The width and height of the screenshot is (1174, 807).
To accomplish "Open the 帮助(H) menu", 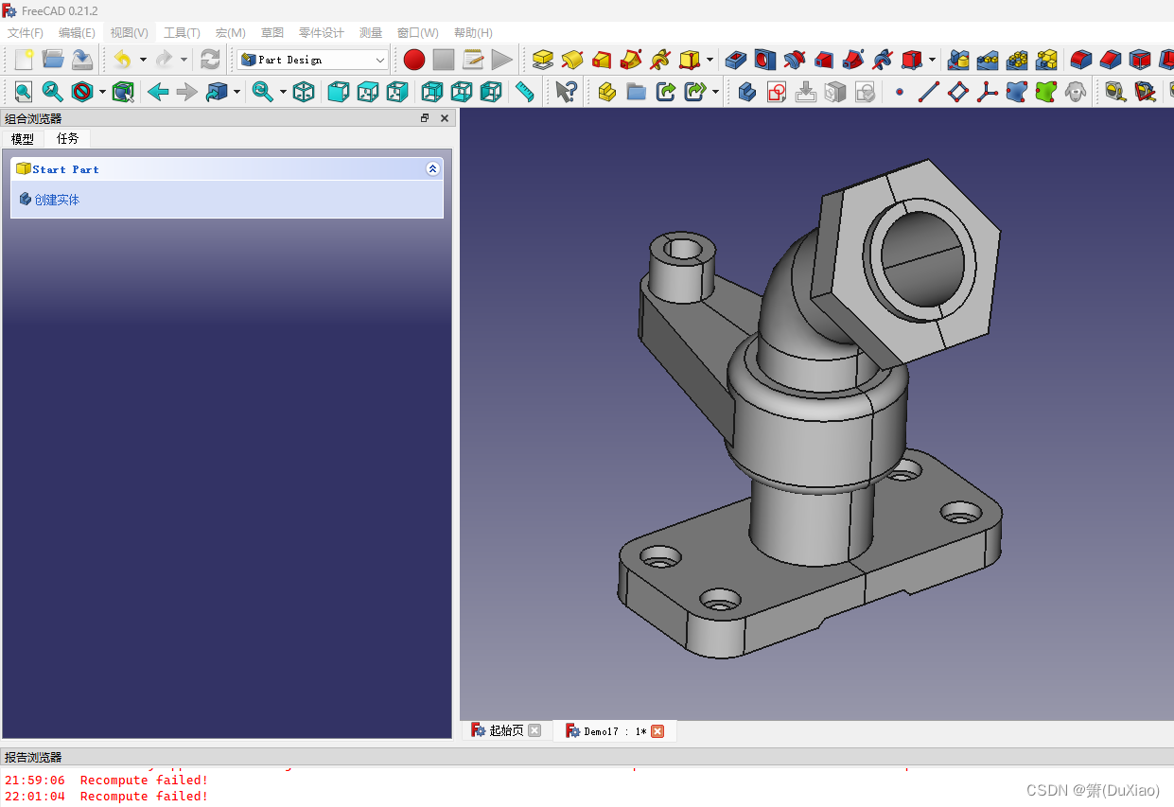I will tap(473, 33).
